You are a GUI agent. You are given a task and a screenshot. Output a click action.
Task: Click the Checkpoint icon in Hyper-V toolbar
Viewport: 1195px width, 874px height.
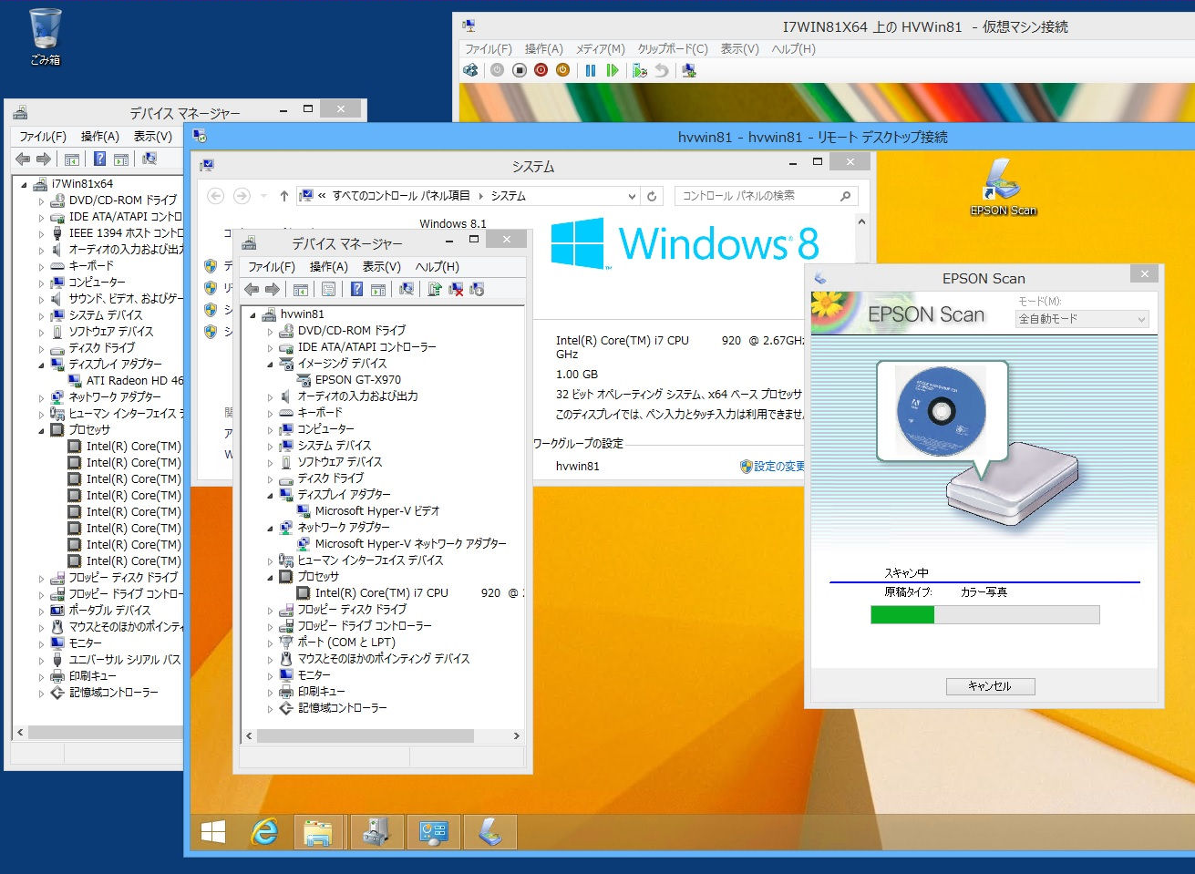coord(640,70)
